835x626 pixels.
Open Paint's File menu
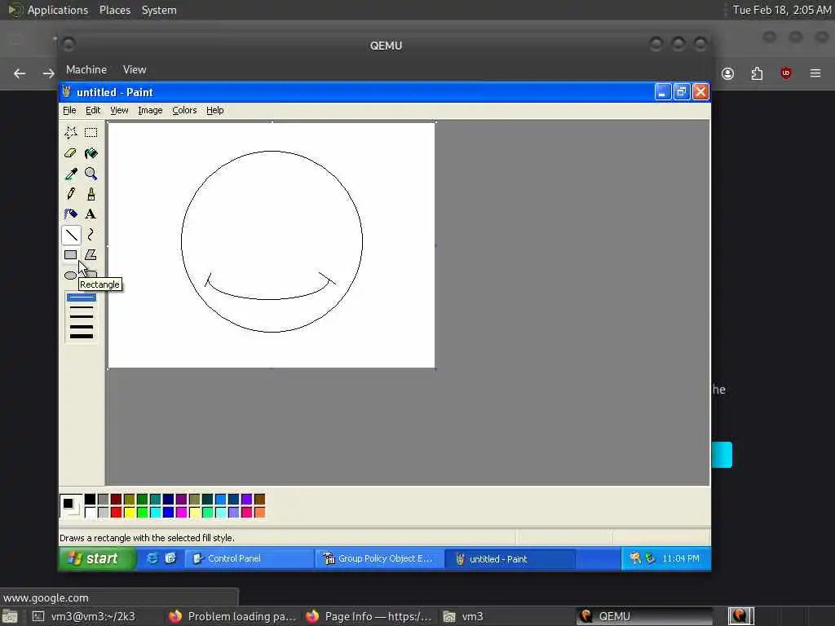(x=69, y=110)
